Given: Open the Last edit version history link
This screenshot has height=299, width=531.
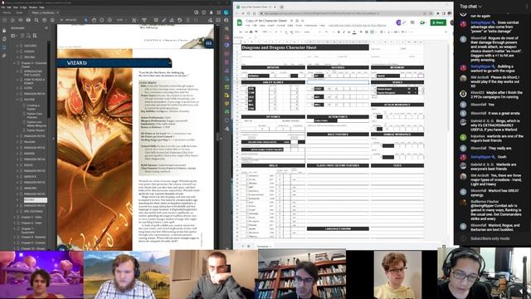Looking at the screenshot, I should [x=358, y=26].
